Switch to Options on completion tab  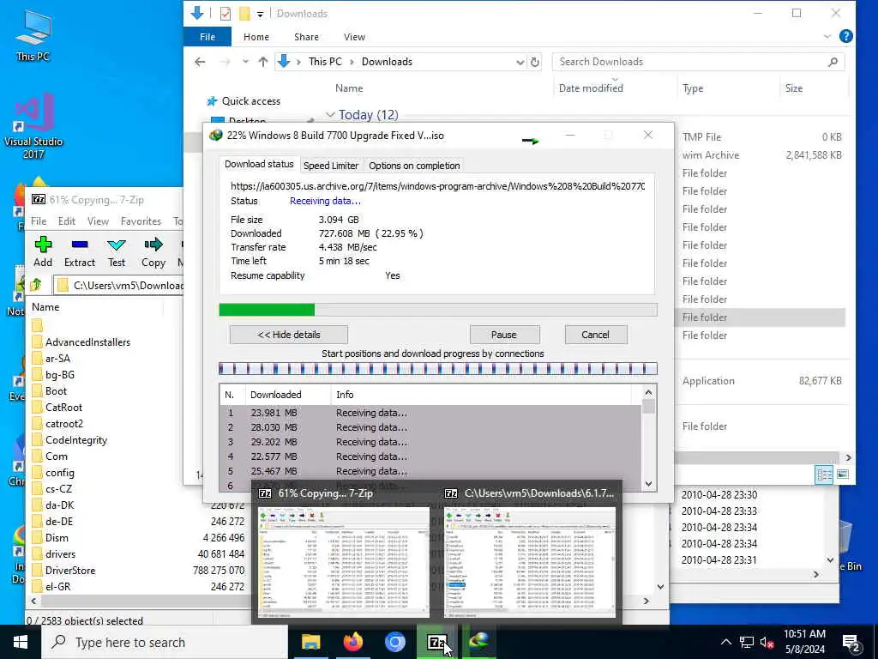(414, 166)
